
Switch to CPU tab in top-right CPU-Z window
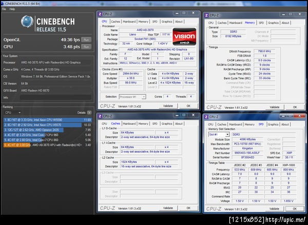click(211, 23)
